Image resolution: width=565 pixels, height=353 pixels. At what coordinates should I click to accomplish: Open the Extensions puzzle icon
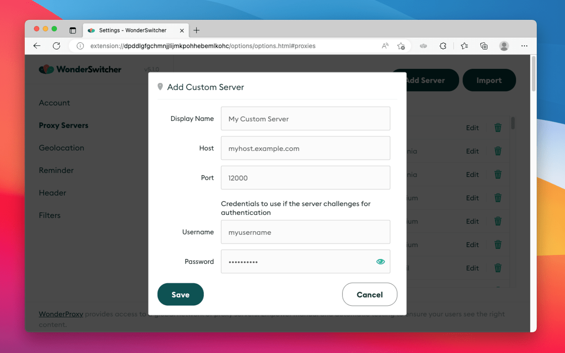pyautogui.click(x=443, y=46)
